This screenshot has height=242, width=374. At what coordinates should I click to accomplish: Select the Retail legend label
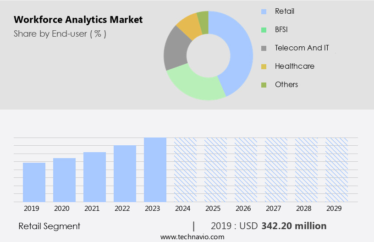coord(285,11)
